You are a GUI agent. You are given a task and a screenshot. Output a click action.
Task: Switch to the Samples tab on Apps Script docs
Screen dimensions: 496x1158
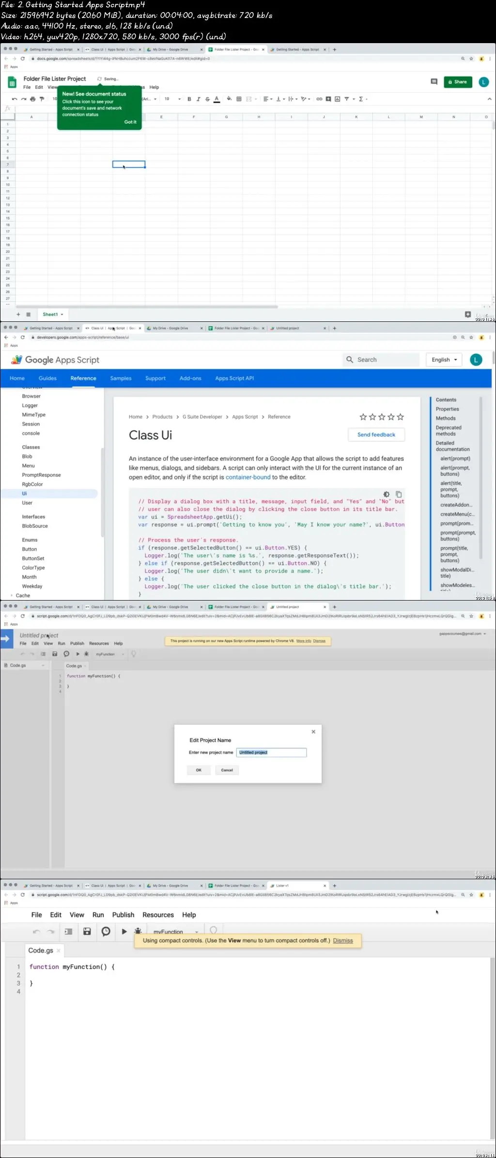121,378
